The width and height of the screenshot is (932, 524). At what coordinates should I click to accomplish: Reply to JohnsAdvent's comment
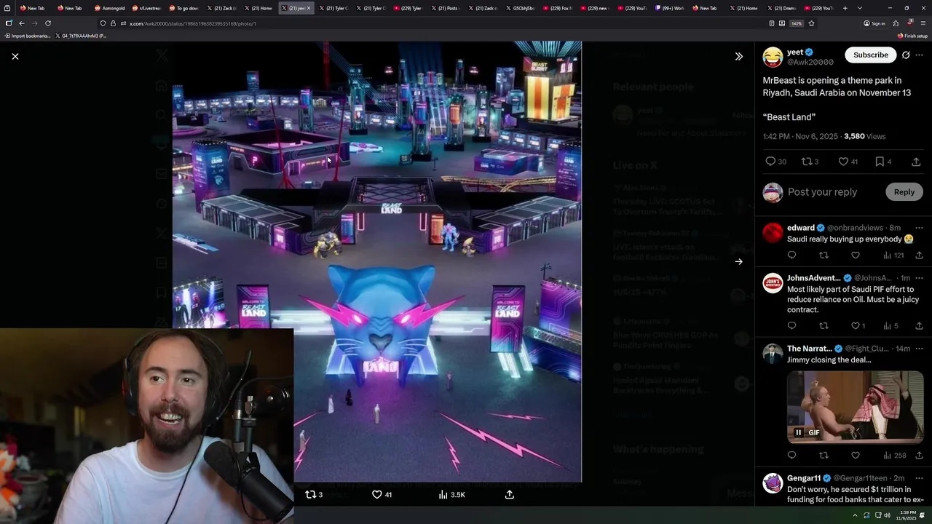tap(791, 326)
